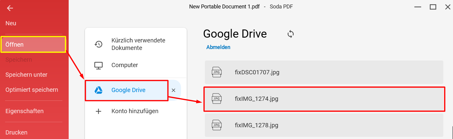
Task: Click the plus icon for adding account
Action: pos(98,111)
